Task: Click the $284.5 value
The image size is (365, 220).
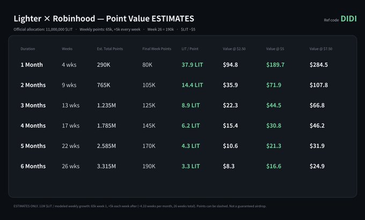Action: pos(319,65)
